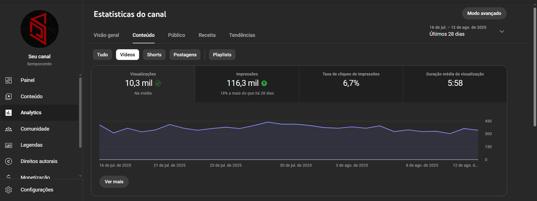Open Direitos autorais in the sidebar
Viewport: 537px width, 201px height.
click(39, 161)
